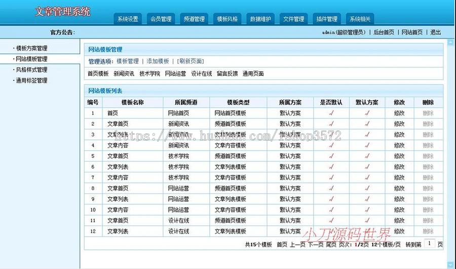Click 修改 for template row 2
This screenshot has height=269, width=456.
(x=399, y=124)
